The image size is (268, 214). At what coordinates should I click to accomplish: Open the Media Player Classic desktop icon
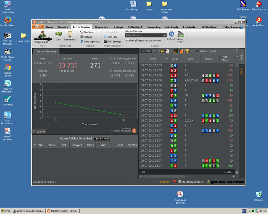point(8,55)
